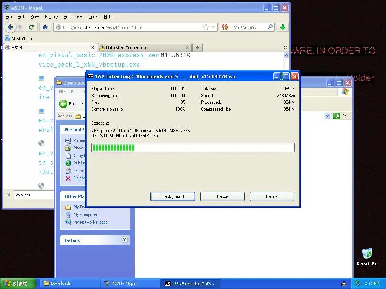Image resolution: width=386 pixels, height=289 pixels.
Task: Click Go next to the Downloads address bar
Action: pyautogui.click(x=340, y=116)
